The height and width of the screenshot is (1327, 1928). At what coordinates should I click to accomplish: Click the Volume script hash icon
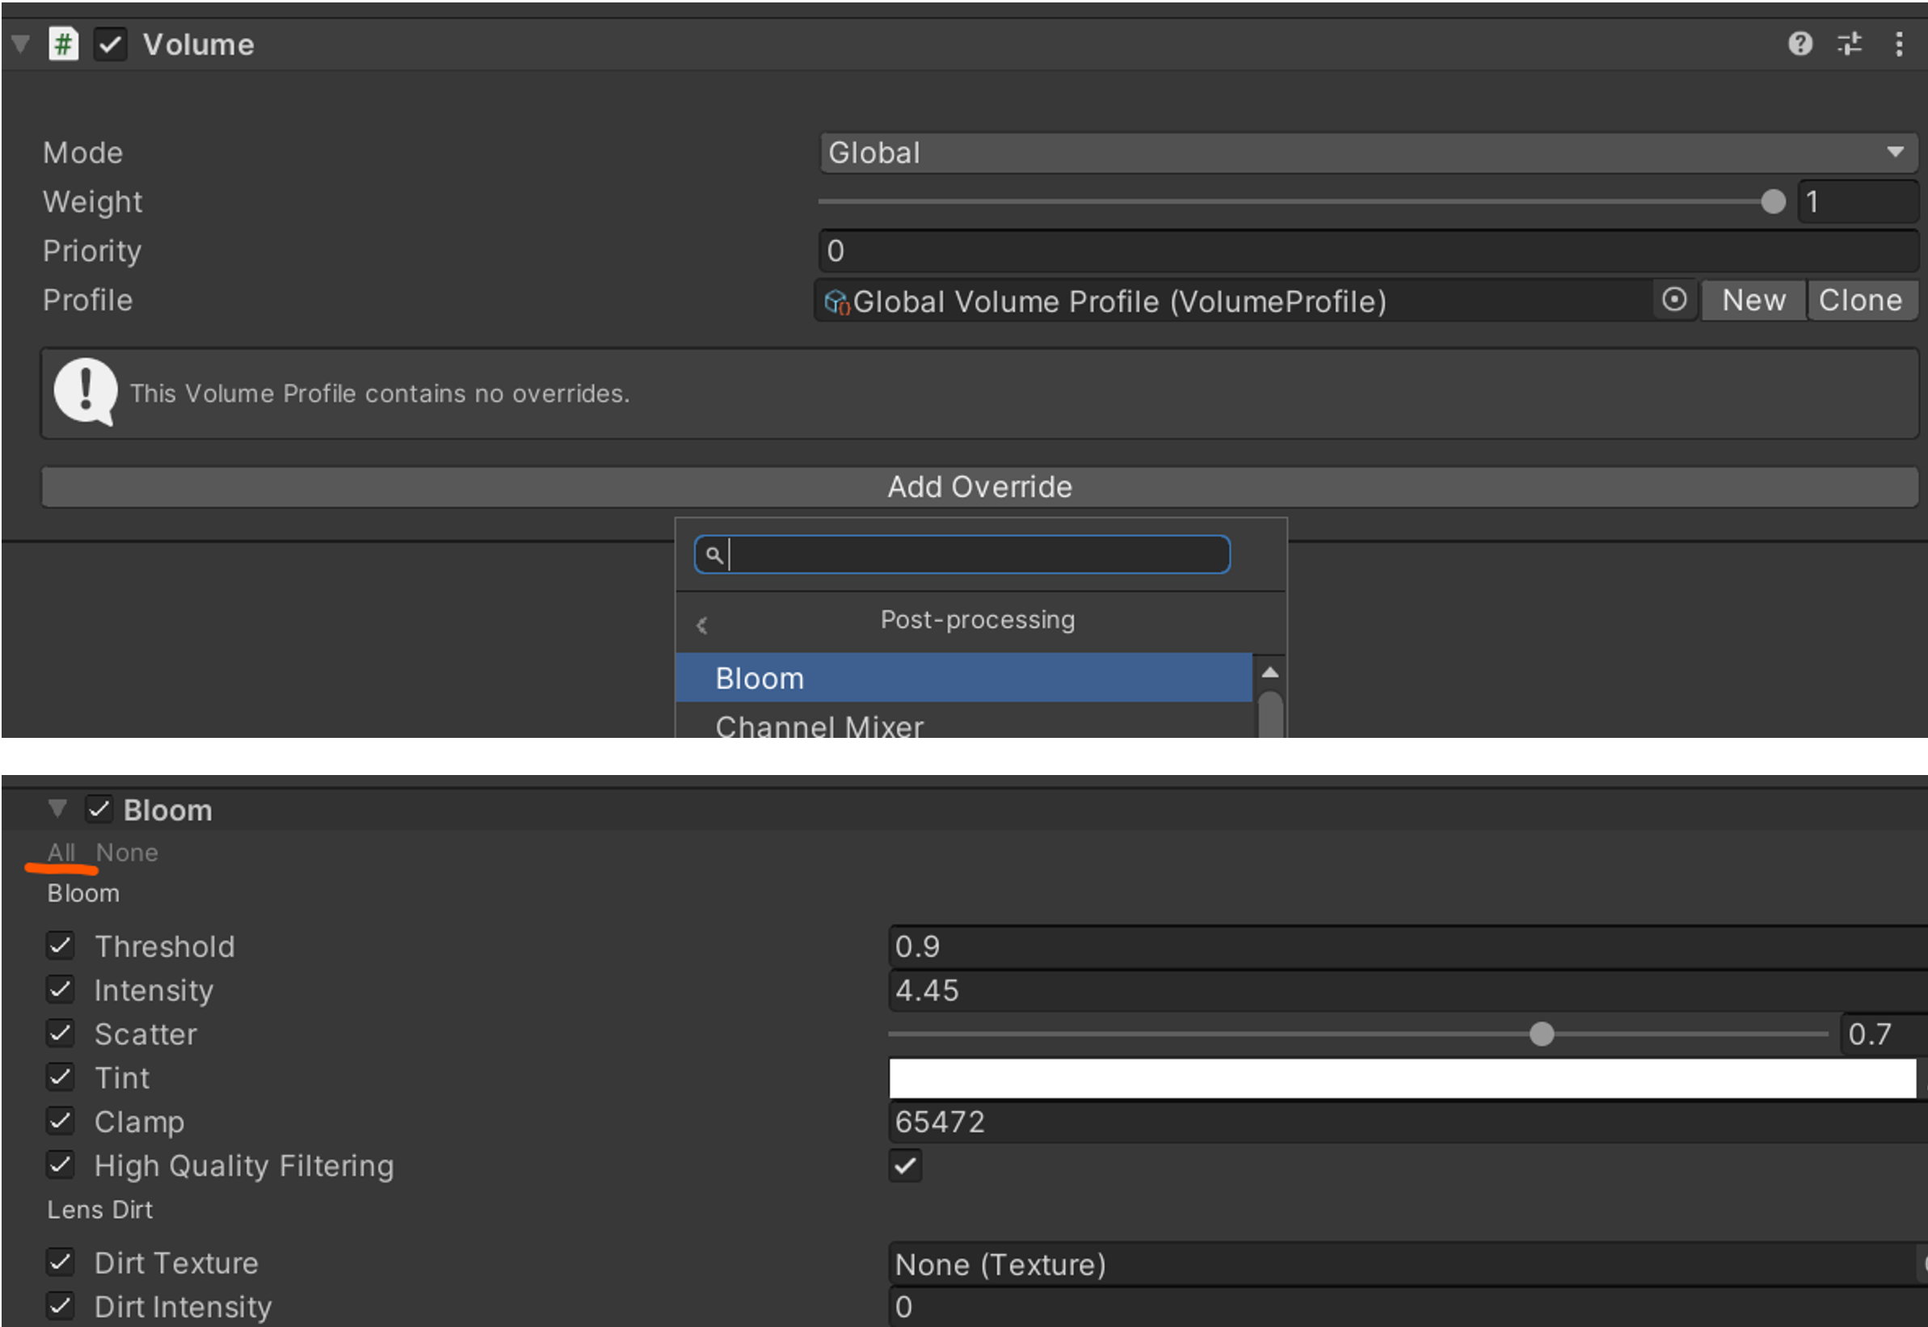point(63,43)
